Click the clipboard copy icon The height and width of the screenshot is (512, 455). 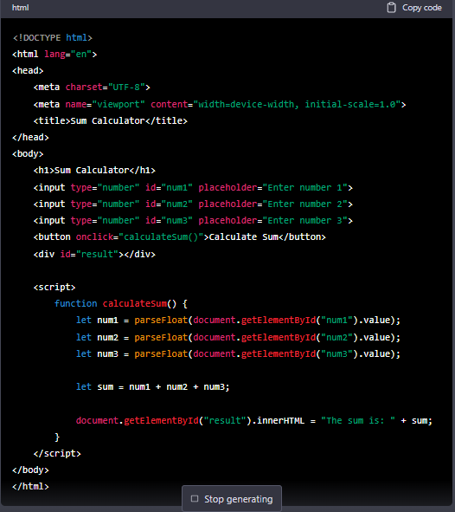pyautogui.click(x=391, y=8)
